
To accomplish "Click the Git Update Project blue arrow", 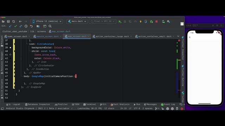I will coord(10,26).
